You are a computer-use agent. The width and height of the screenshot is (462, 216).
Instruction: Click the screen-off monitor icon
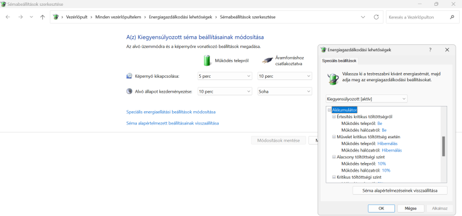point(129,76)
